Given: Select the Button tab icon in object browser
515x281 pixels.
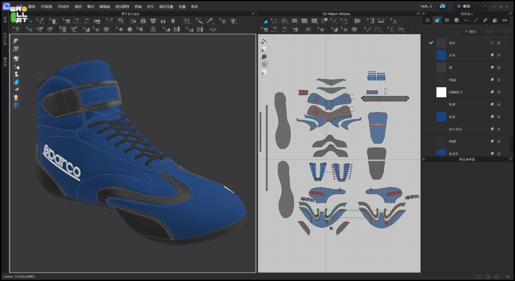Looking at the screenshot, I should (x=456, y=20).
